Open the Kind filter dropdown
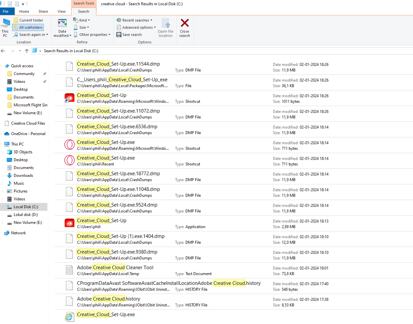413x324 pixels. tap(82, 20)
